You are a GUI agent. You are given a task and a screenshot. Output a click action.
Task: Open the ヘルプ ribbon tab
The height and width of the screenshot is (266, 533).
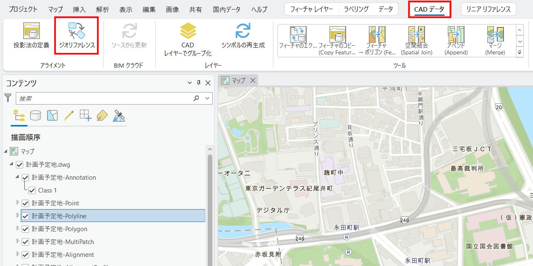point(259,9)
